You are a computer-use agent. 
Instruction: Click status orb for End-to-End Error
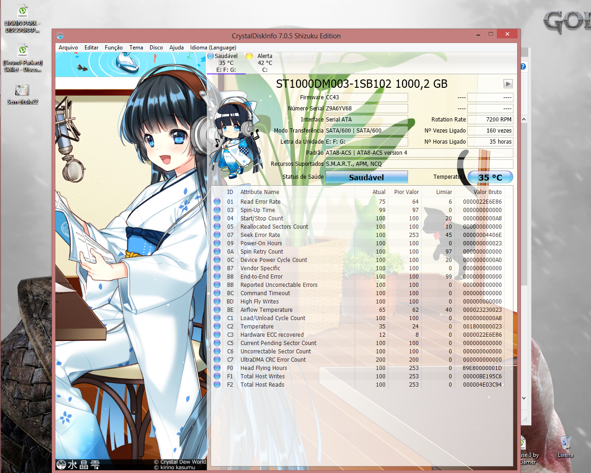tap(217, 277)
